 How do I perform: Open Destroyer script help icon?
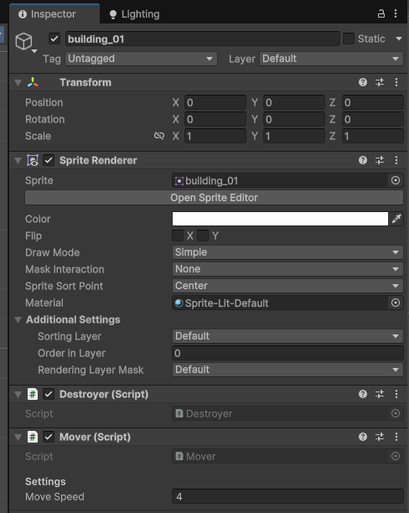[x=363, y=394]
